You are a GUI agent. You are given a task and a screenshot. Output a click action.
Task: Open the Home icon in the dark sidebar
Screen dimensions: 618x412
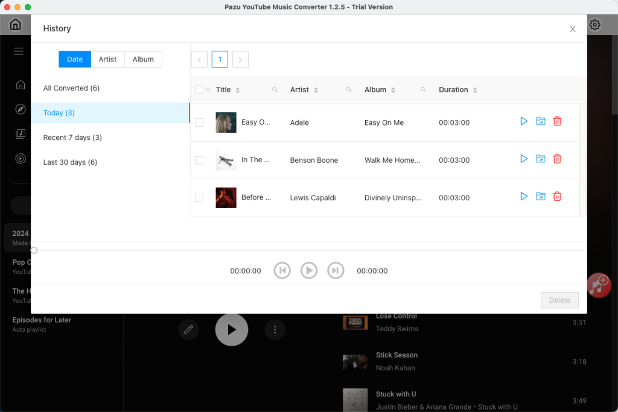point(20,85)
